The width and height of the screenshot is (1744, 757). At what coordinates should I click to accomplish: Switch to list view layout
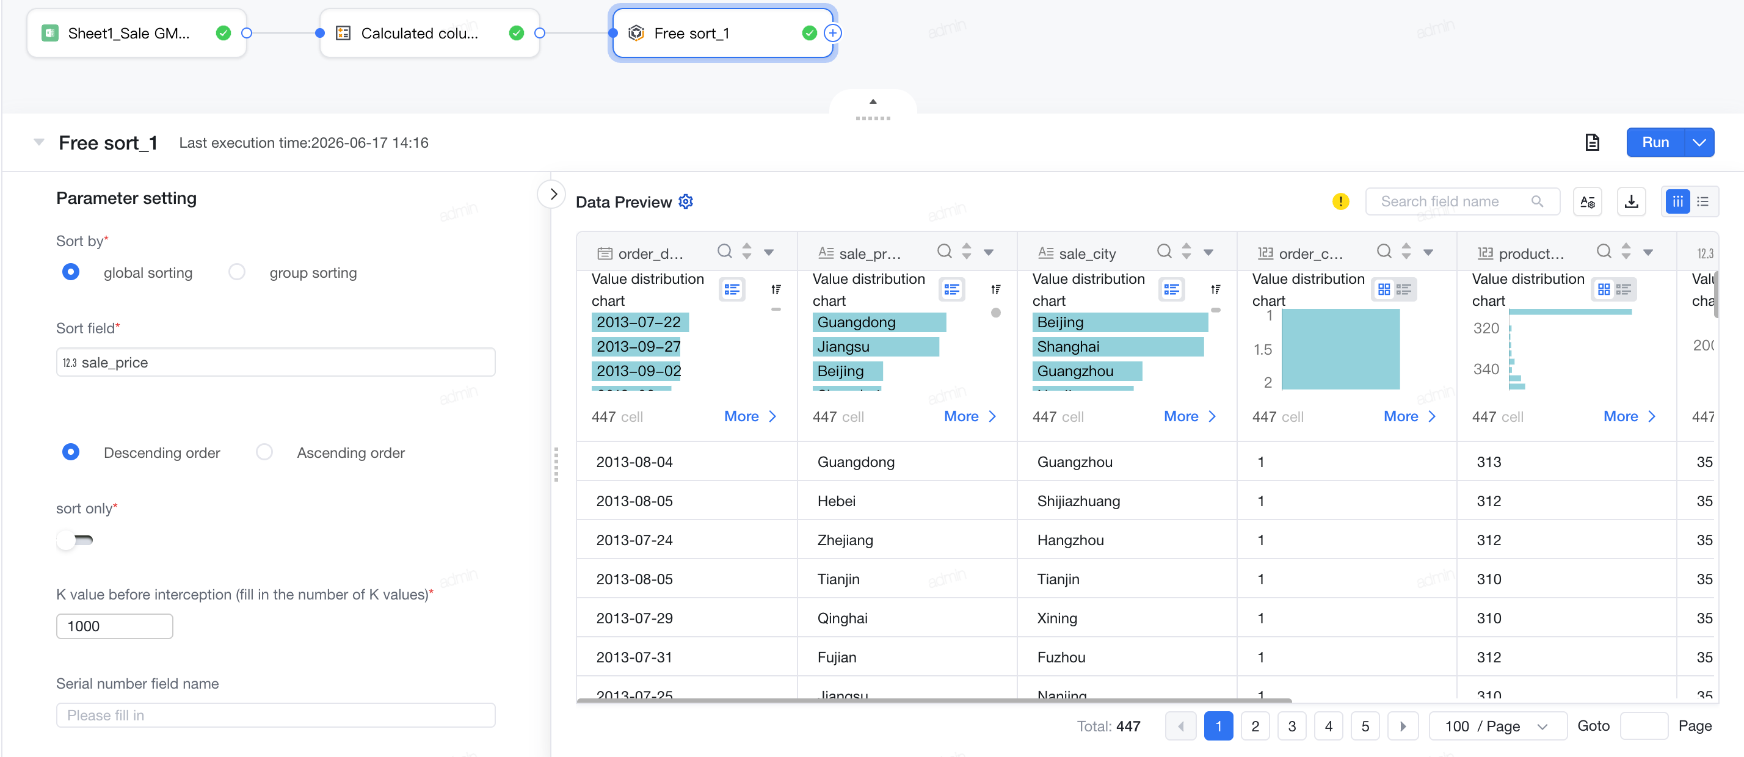pos(1702,202)
